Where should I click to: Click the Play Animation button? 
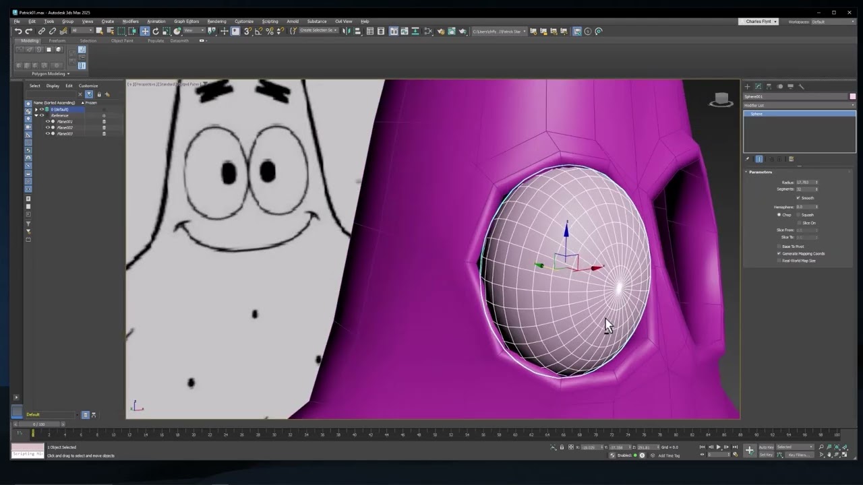(x=719, y=447)
